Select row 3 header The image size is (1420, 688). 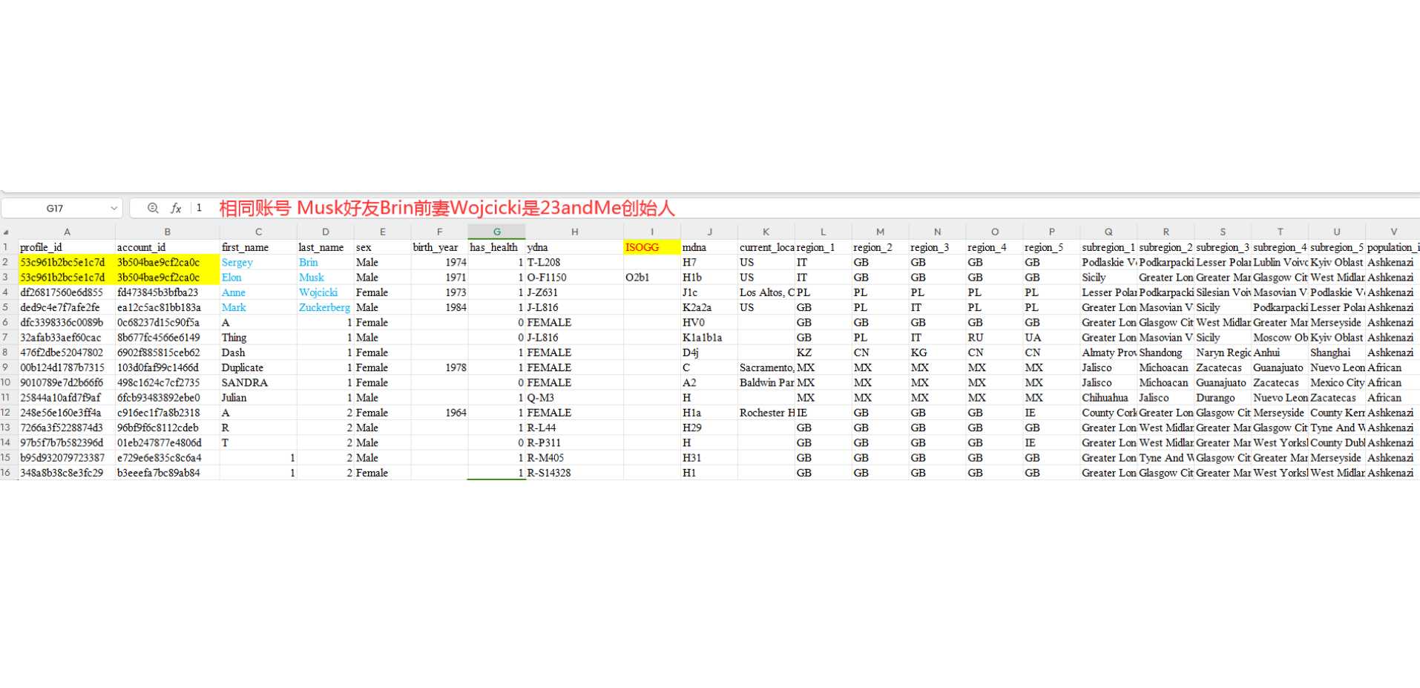(7, 278)
